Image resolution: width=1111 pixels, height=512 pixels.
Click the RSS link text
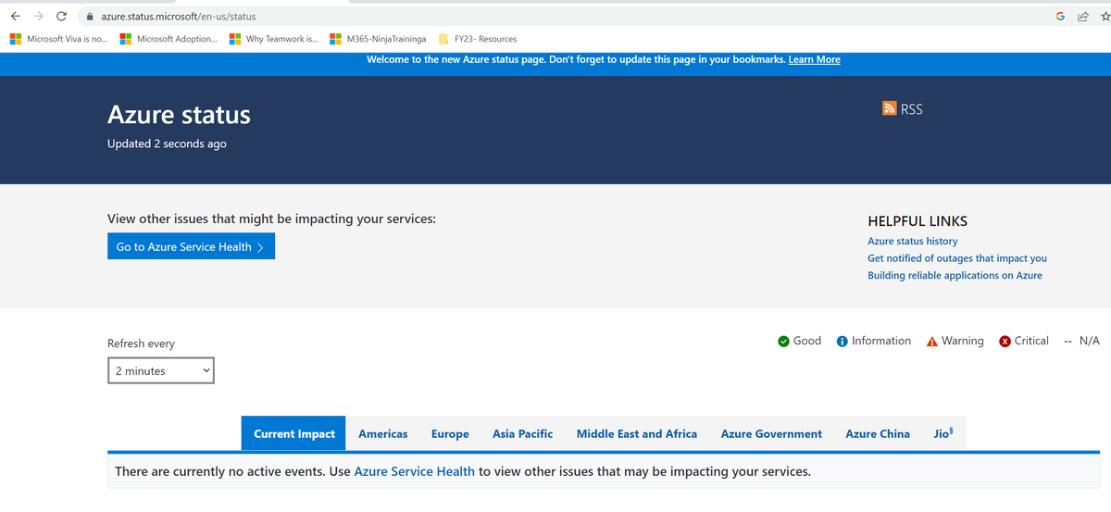pos(911,109)
